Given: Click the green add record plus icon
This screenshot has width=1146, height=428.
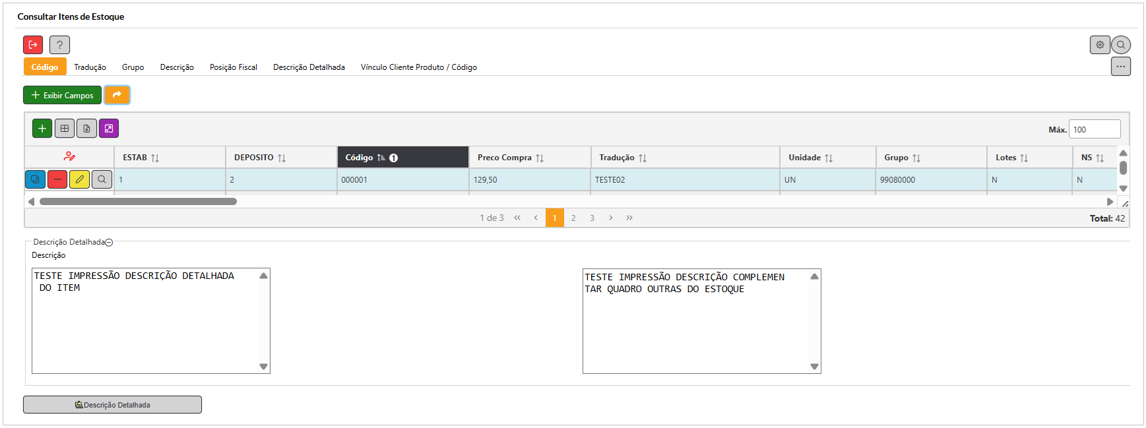Looking at the screenshot, I should tap(42, 129).
